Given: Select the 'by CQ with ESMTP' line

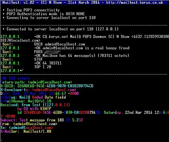Looking at the screenshot, I should tap(34, 109).
